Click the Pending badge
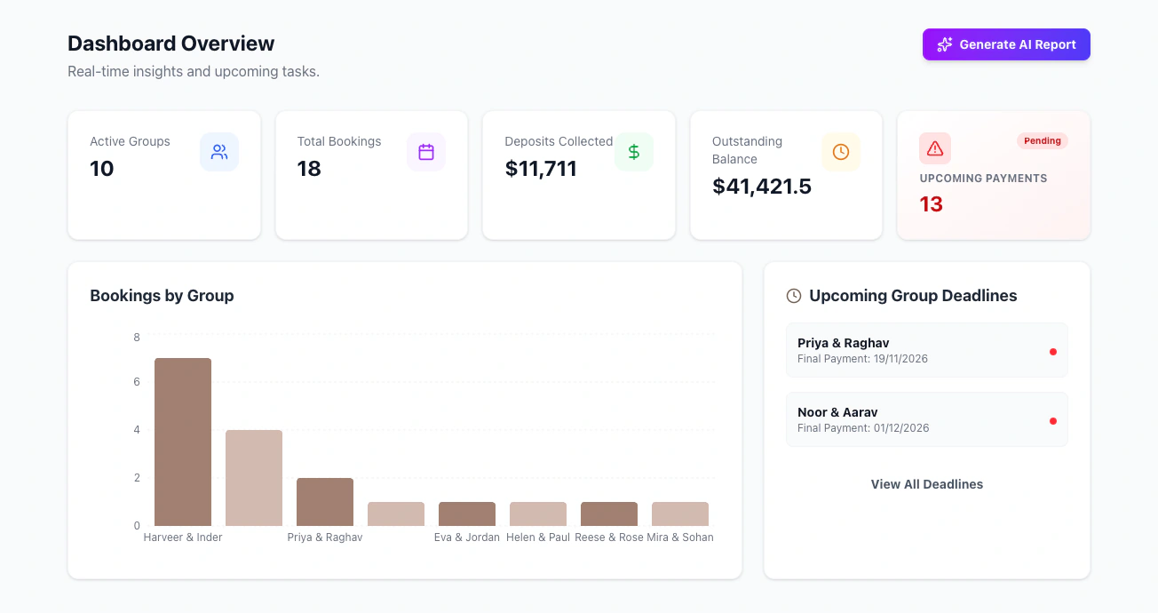1158x613 pixels. point(1043,140)
